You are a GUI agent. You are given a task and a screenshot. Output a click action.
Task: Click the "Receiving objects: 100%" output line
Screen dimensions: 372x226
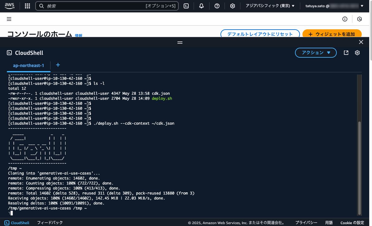click(86, 198)
